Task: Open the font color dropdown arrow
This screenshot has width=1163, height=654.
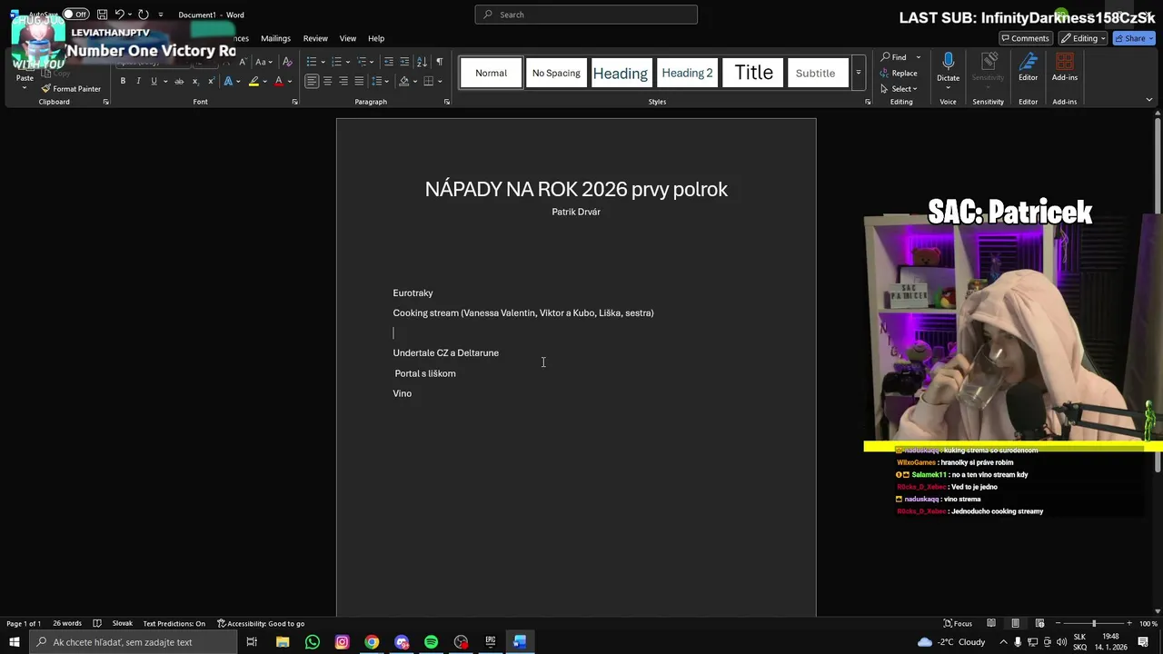Action: 290,82
